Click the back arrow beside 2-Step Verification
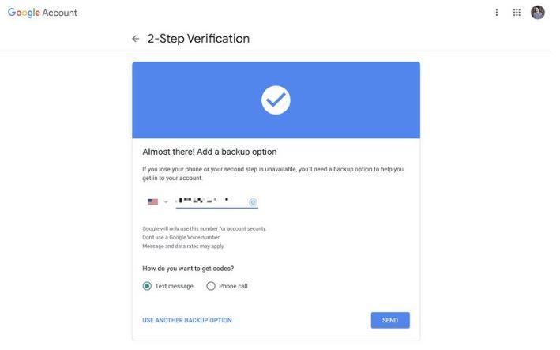The width and height of the screenshot is (560, 350). 135,39
